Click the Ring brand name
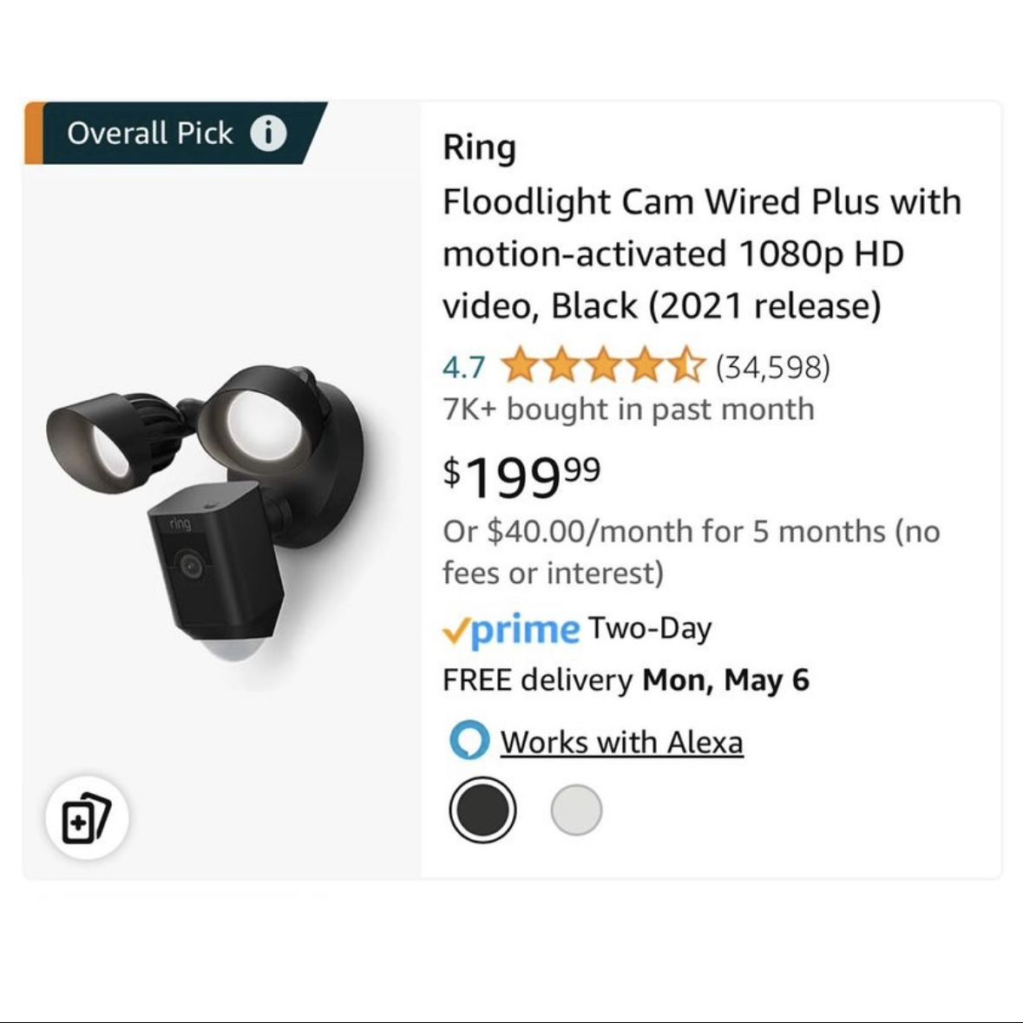The width and height of the screenshot is (1023, 1023). tap(479, 147)
